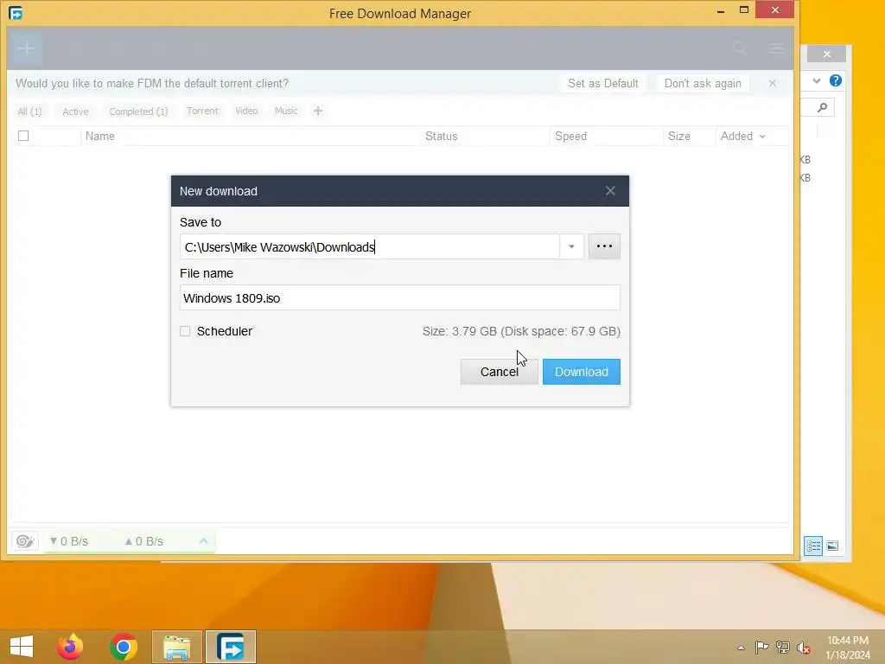
Task: Add a new tag with the plus icon
Action: [318, 111]
